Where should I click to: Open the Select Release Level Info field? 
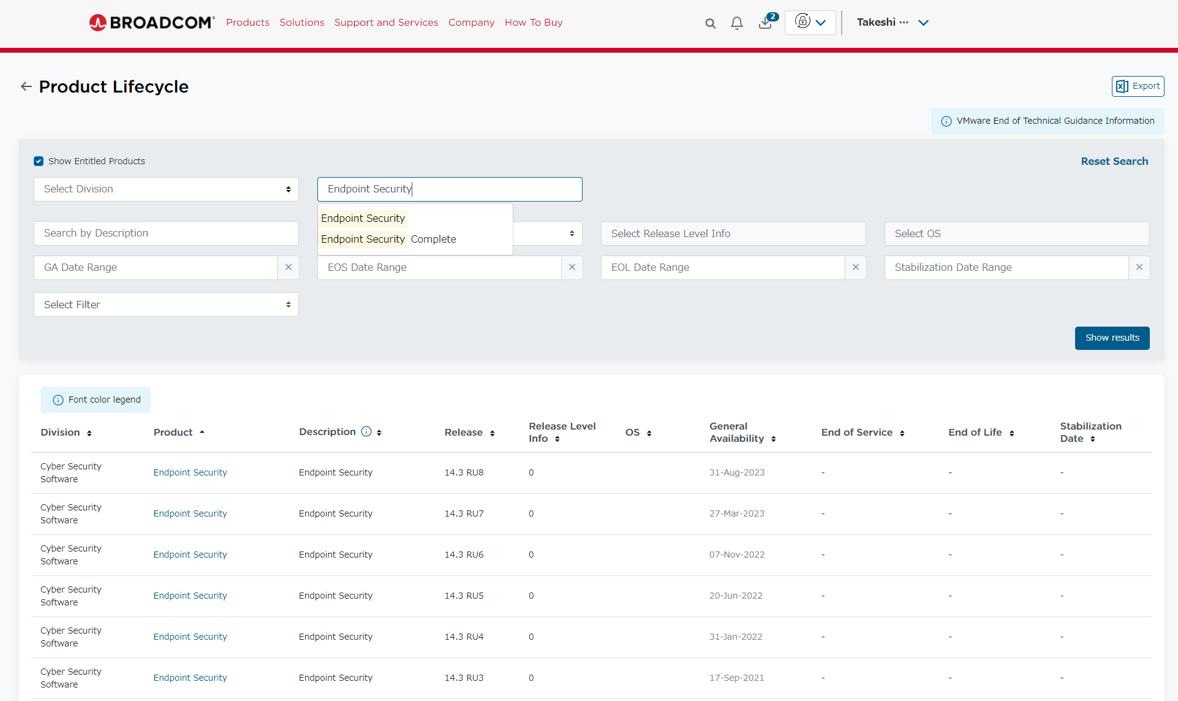[x=733, y=233]
